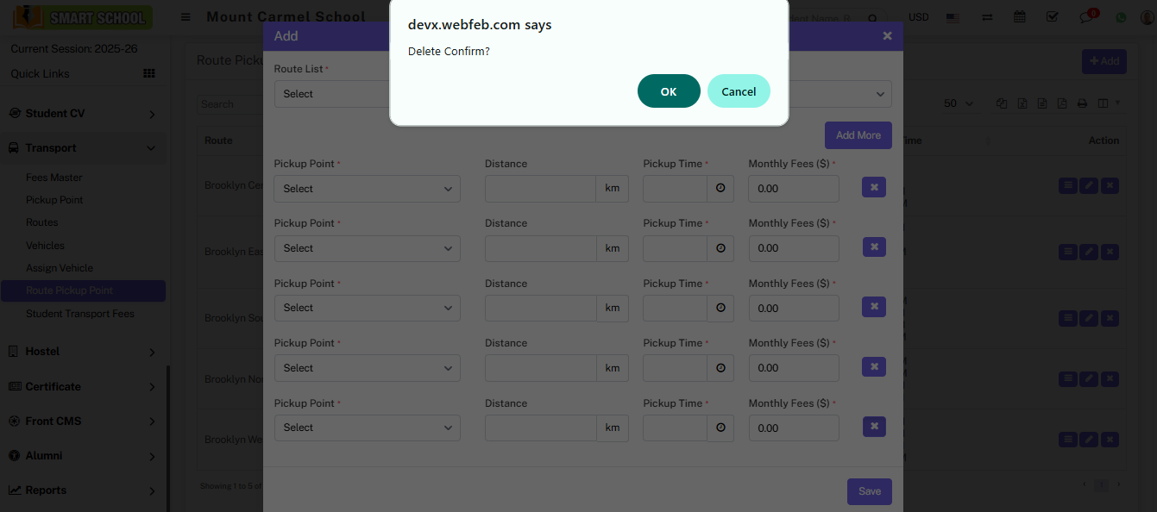Go to Fees Master in sidebar
The width and height of the screenshot is (1157, 512).
pos(54,178)
